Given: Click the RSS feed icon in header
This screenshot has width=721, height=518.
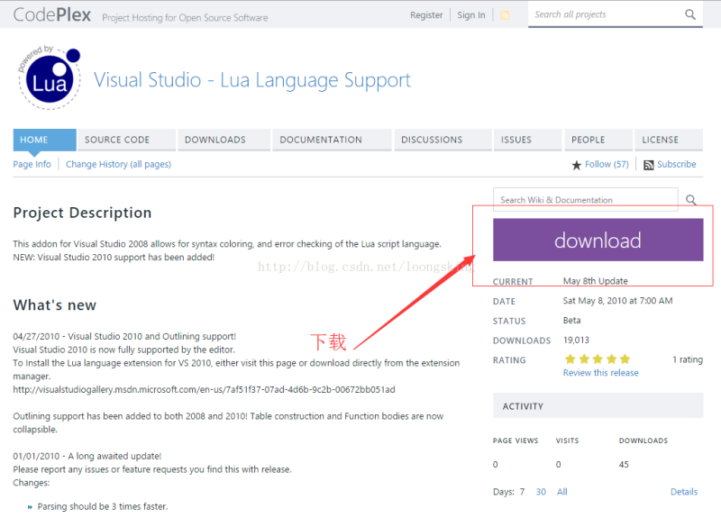Looking at the screenshot, I should click(505, 15).
